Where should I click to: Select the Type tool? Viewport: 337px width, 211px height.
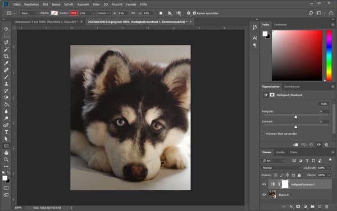tap(6, 132)
